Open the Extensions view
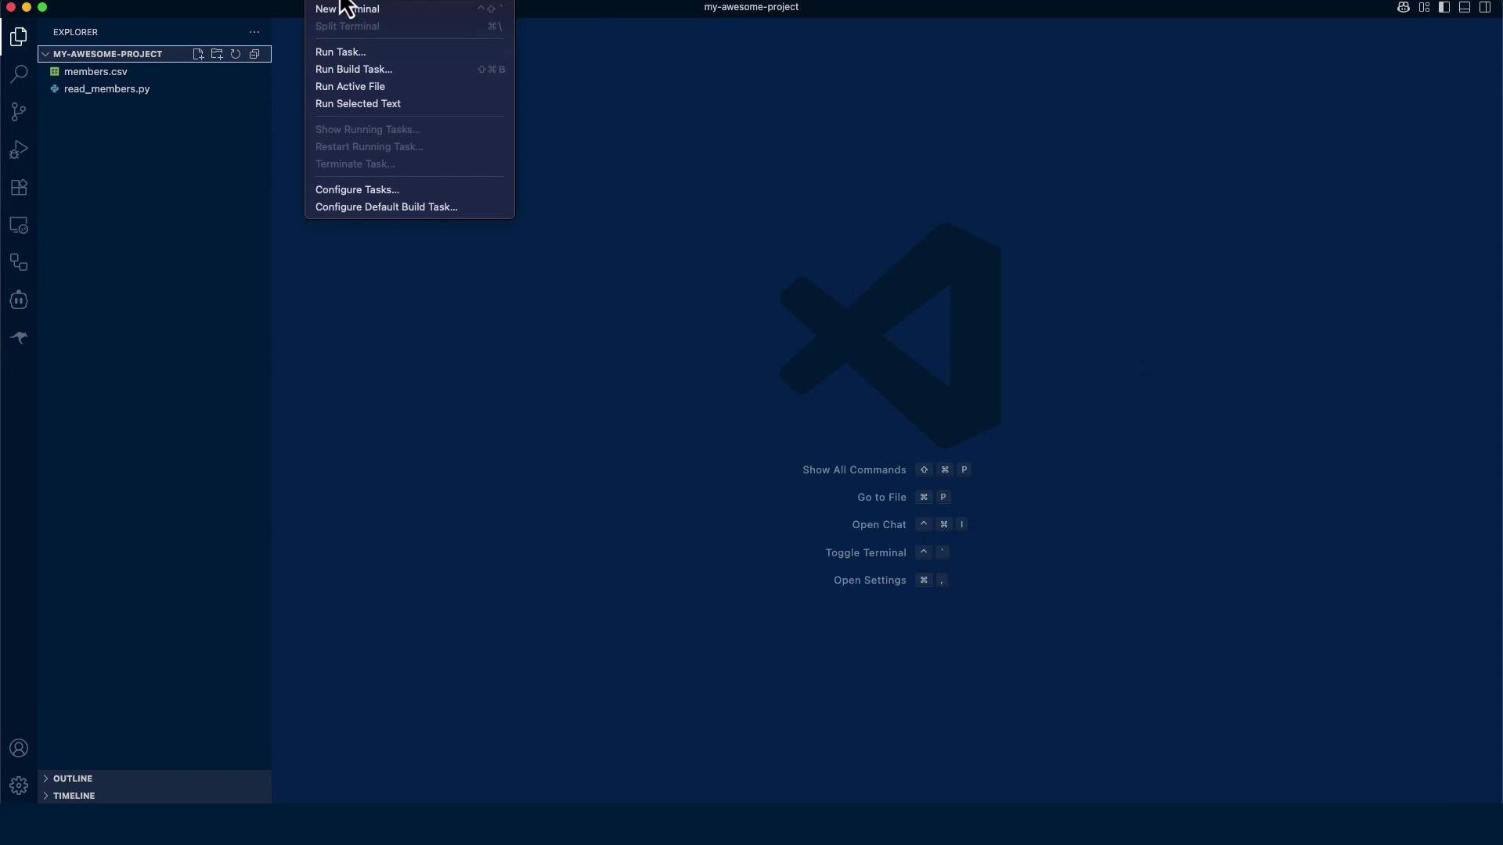 [x=19, y=187]
